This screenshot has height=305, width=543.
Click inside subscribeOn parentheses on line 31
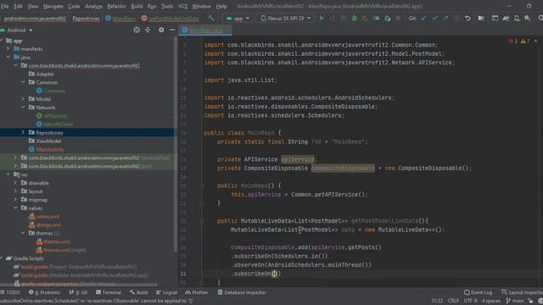point(275,274)
